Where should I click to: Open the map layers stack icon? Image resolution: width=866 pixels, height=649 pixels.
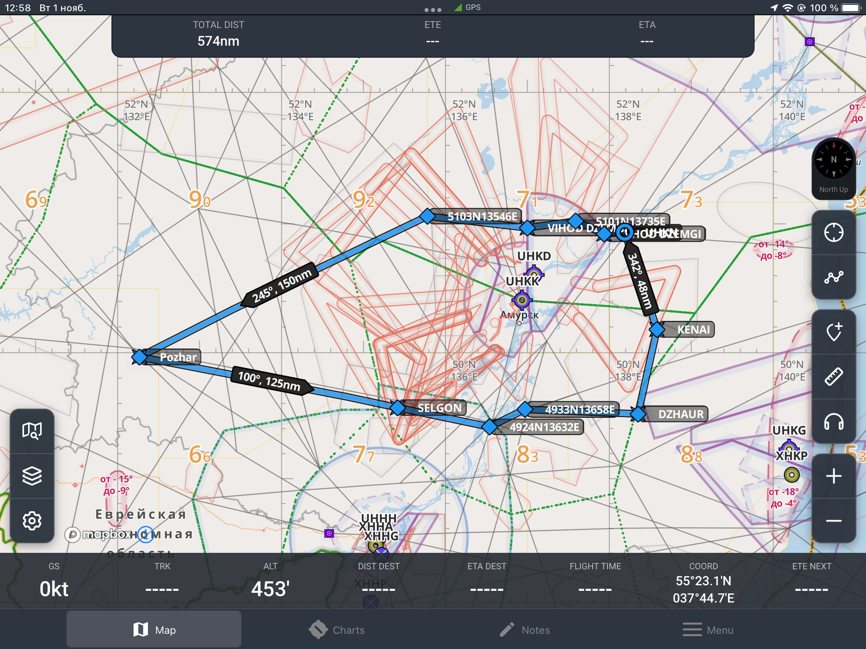click(32, 476)
